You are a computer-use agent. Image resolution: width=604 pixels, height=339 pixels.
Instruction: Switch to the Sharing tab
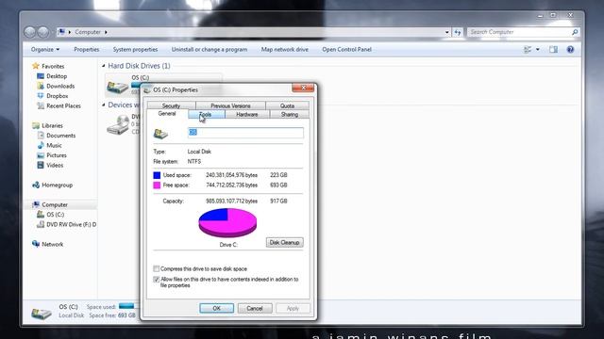coord(290,115)
